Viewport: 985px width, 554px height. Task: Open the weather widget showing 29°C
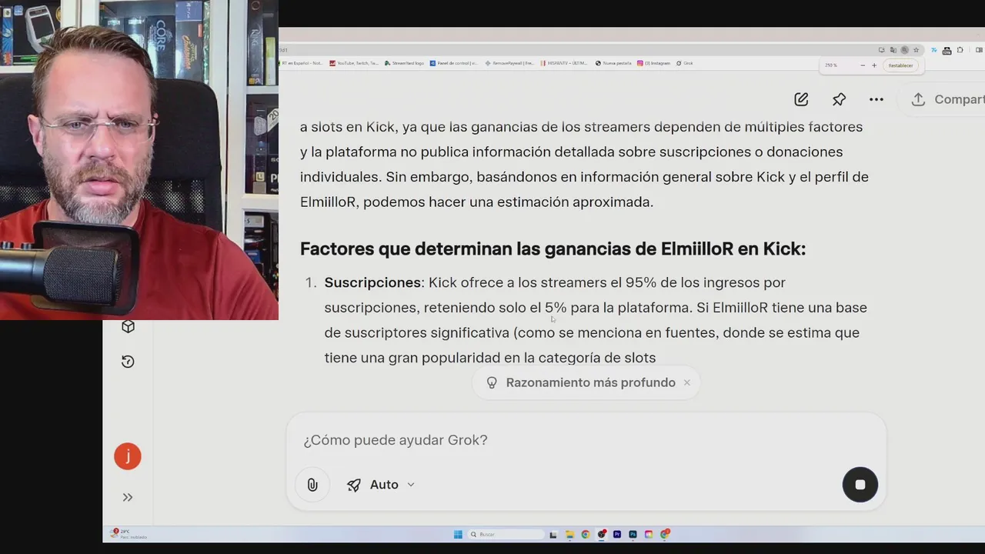click(x=129, y=533)
